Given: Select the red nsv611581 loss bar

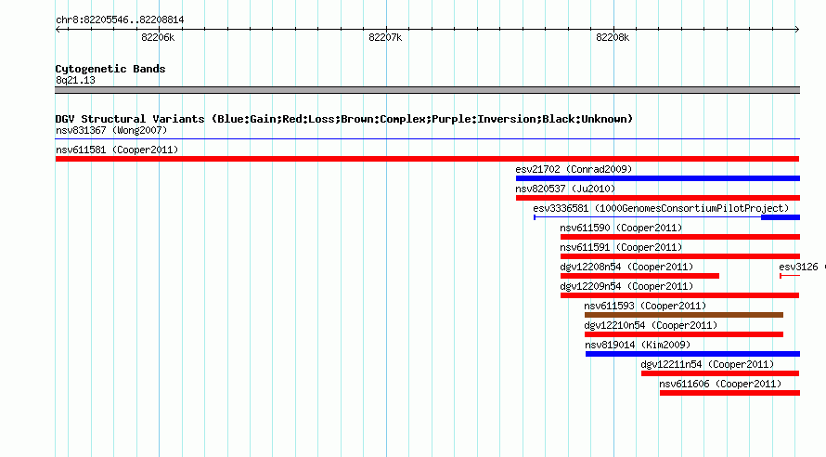Looking at the screenshot, I should click(x=427, y=159).
